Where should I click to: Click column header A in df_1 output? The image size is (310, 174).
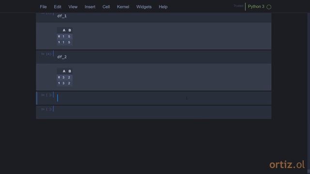64,30
